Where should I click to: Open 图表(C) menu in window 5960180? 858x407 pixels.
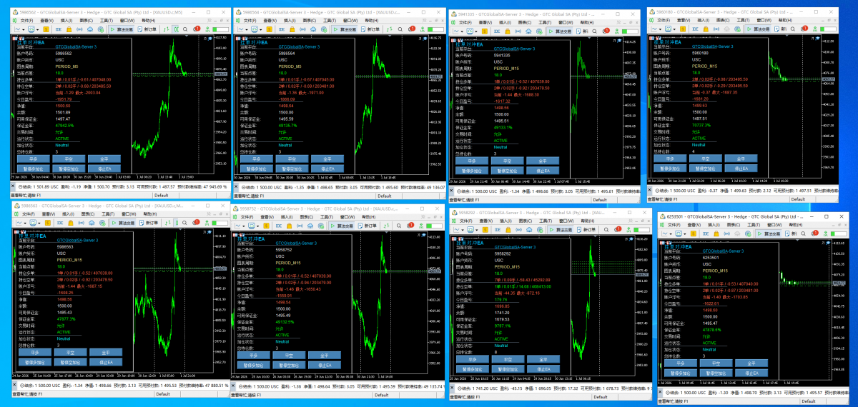pyautogui.click(x=721, y=21)
